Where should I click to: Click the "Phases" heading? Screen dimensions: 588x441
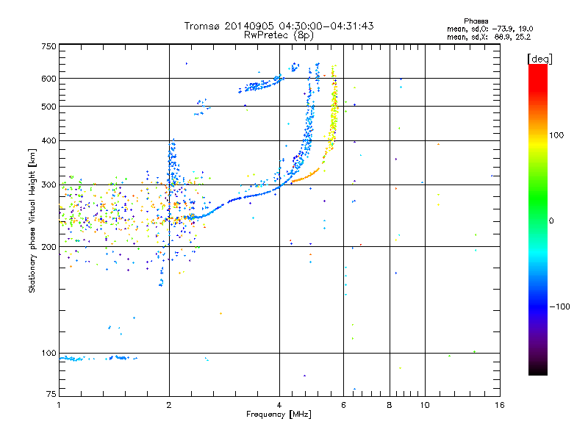point(476,21)
